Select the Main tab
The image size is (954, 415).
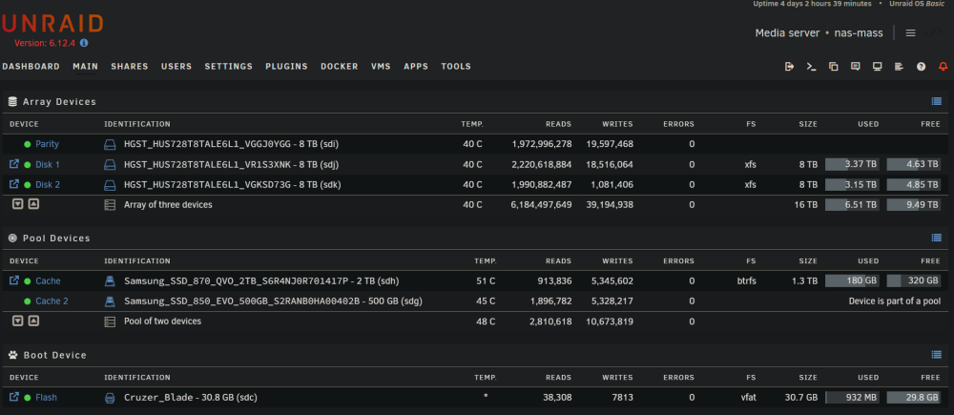click(85, 67)
